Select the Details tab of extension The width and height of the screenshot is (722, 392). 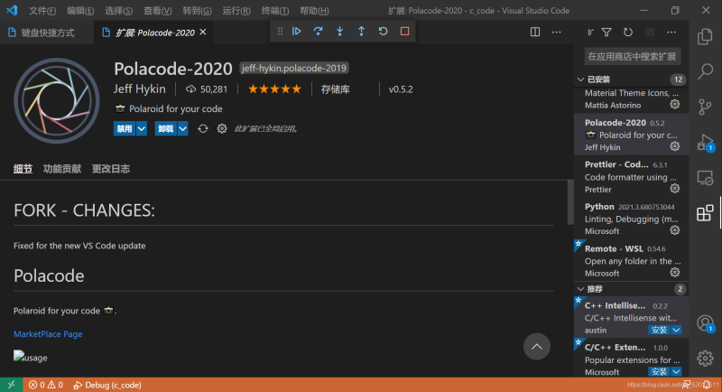click(23, 169)
